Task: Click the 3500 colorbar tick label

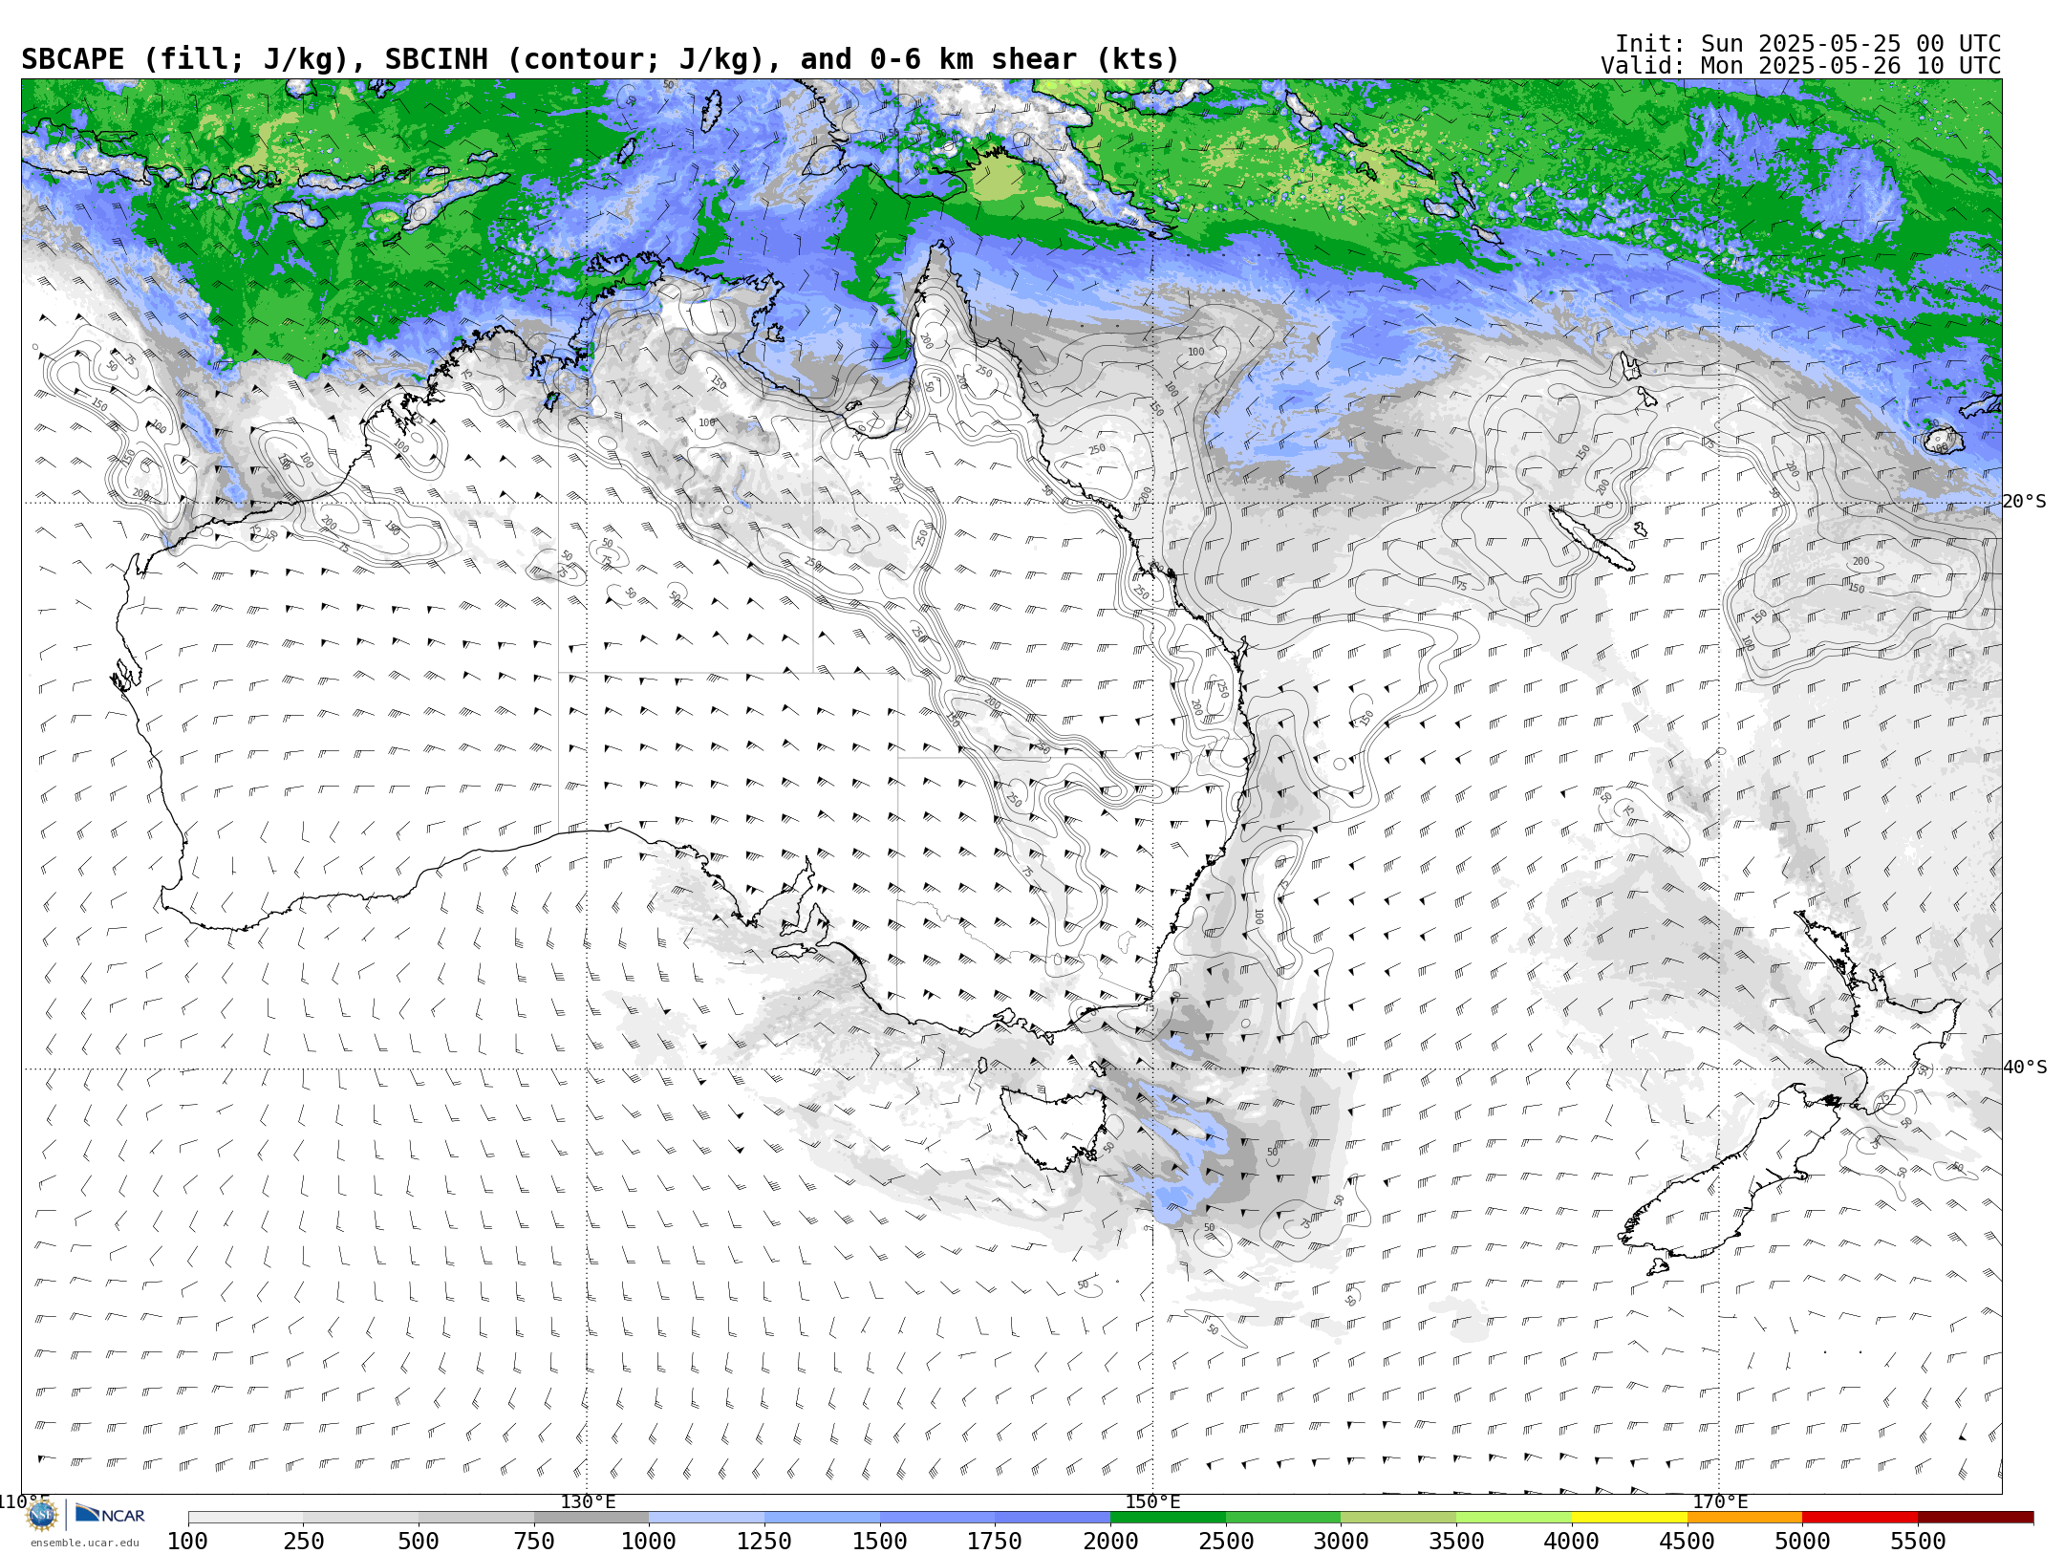Action: pyautogui.click(x=1456, y=1542)
